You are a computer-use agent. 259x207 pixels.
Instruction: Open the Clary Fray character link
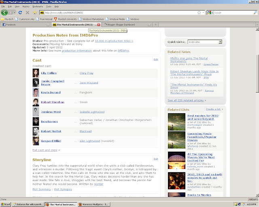pyautogui.click(x=86, y=73)
